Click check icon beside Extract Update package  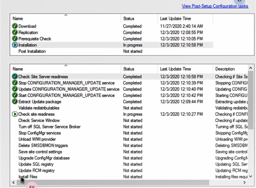pos(15,102)
